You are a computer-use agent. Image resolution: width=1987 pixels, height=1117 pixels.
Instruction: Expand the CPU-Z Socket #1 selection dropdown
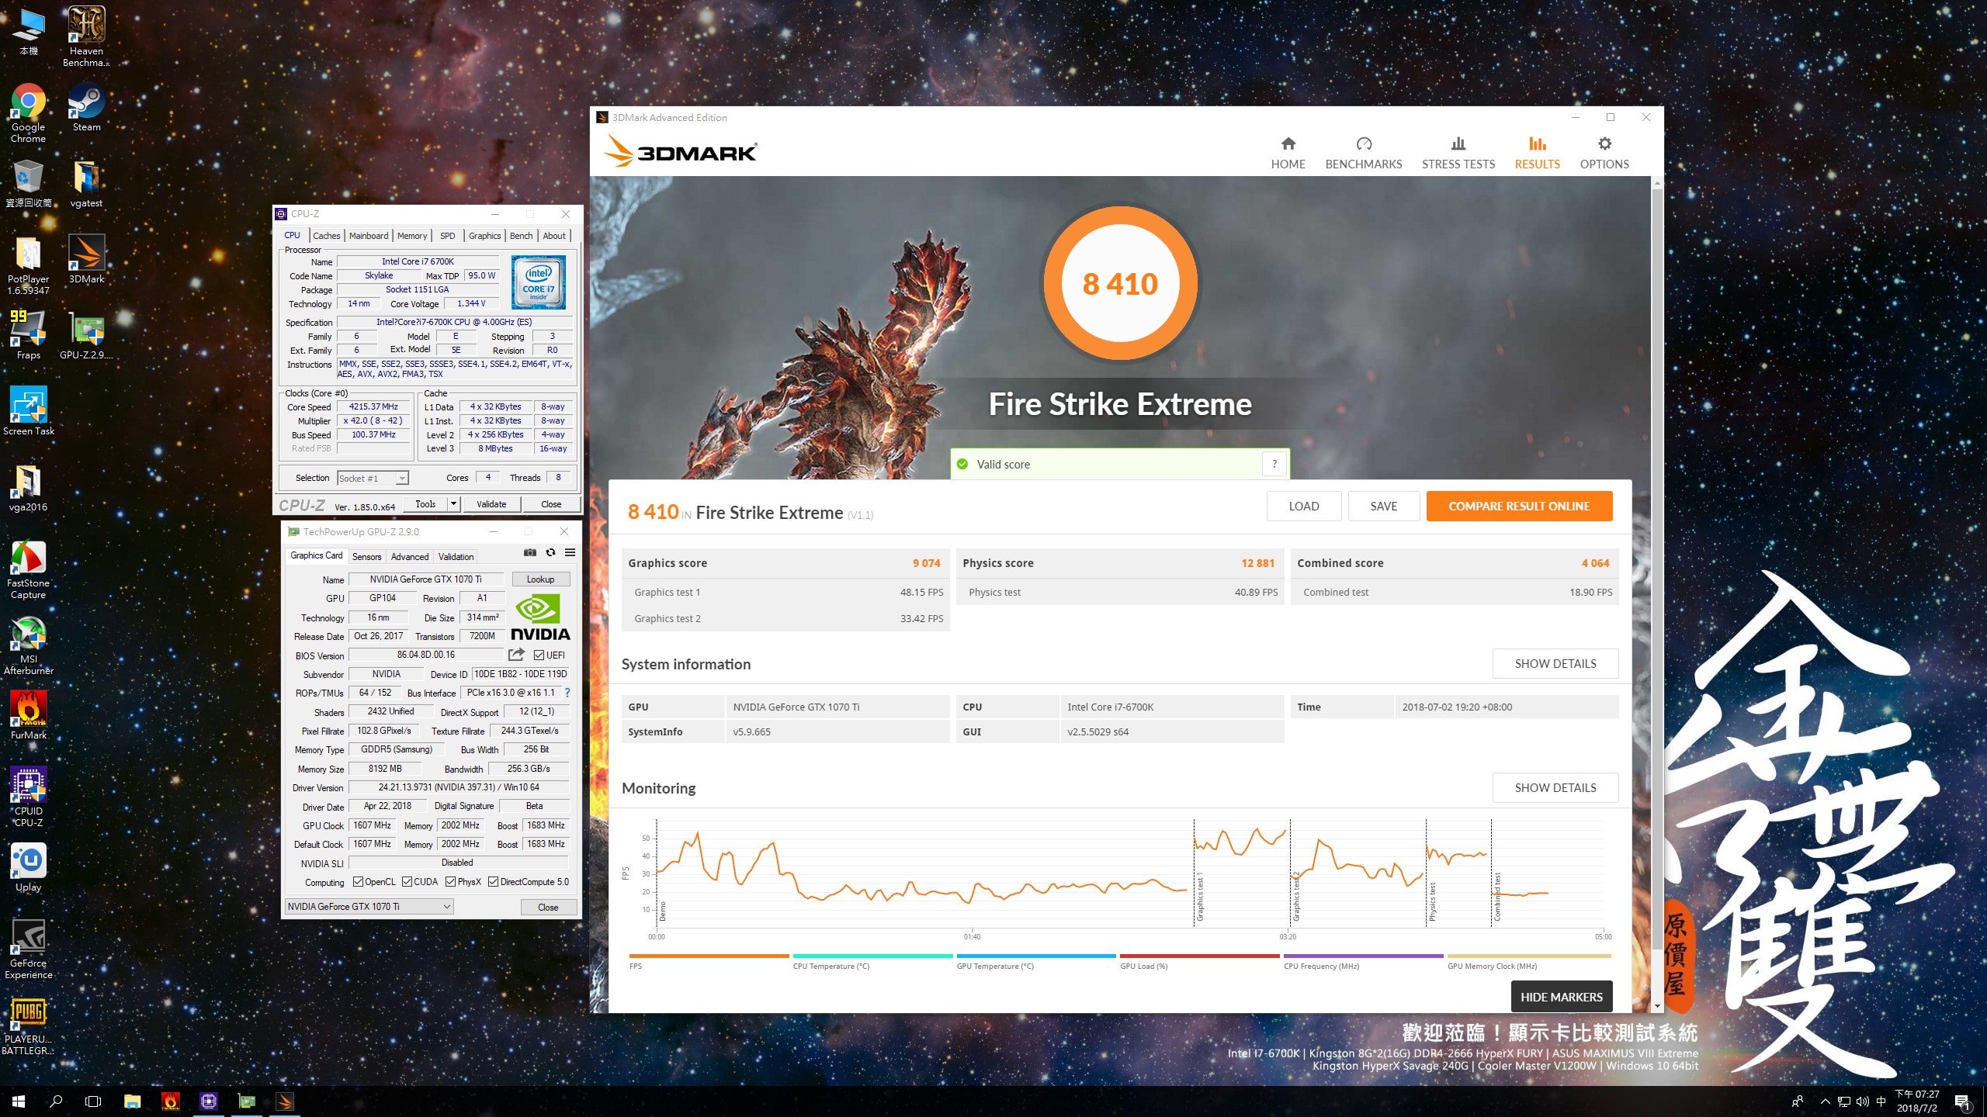pos(402,478)
